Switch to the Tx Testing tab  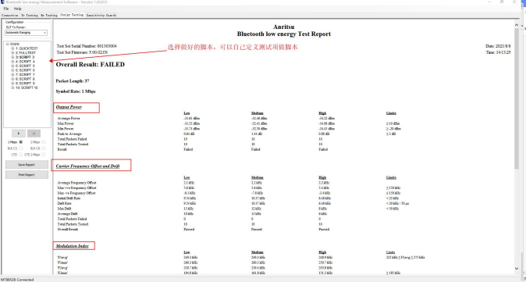pos(29,15)
